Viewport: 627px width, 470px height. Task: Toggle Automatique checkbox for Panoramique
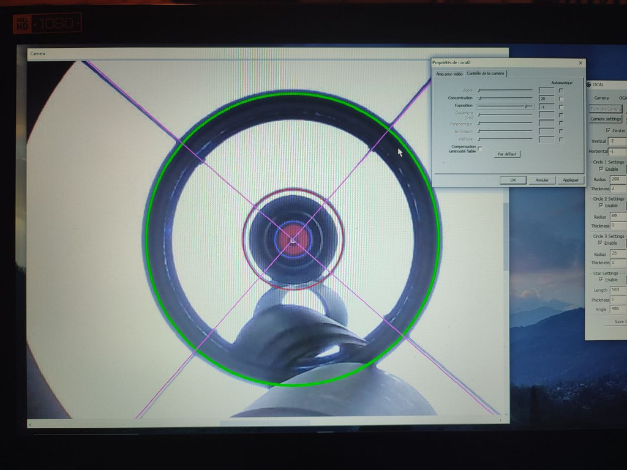point(561,124)
